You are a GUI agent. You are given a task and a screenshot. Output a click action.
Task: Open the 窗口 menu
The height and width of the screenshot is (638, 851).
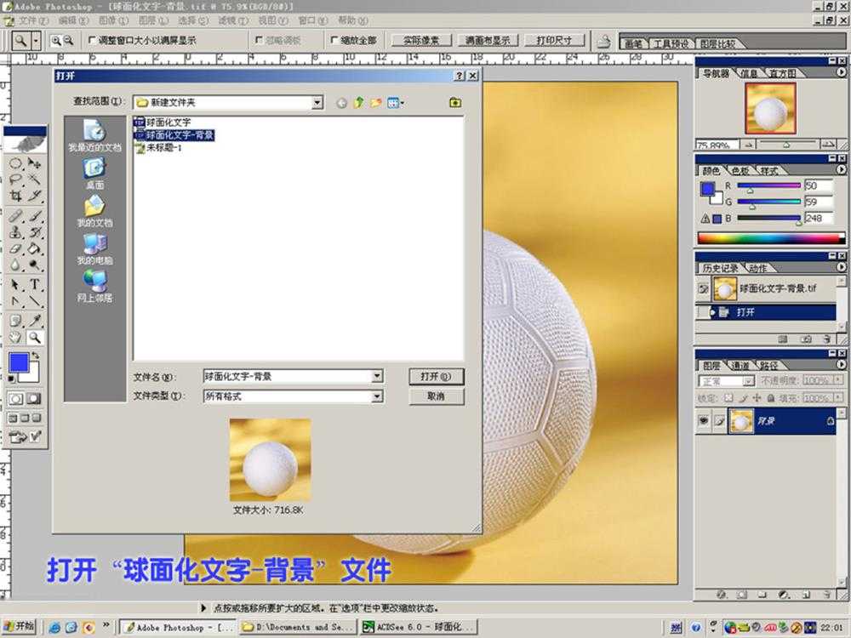[x=313, y=20]
